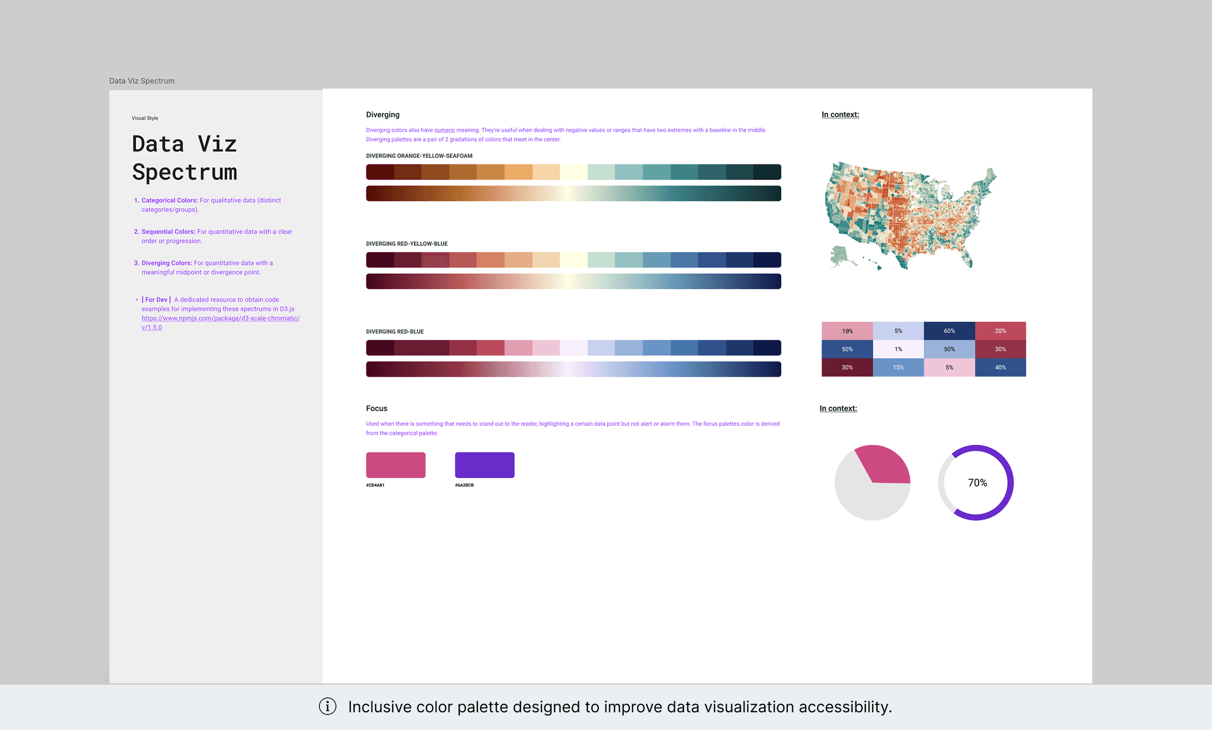
Task: Click the Focus description paragraph
Action: tap(573, 428)
